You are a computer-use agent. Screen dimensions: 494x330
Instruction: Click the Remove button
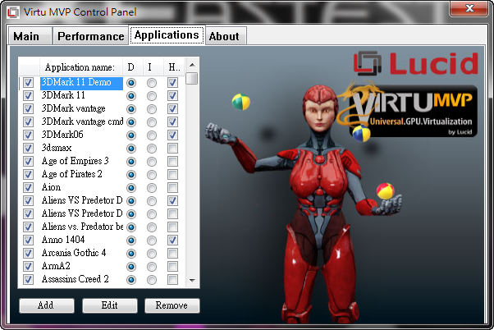(x=172, y=305)
